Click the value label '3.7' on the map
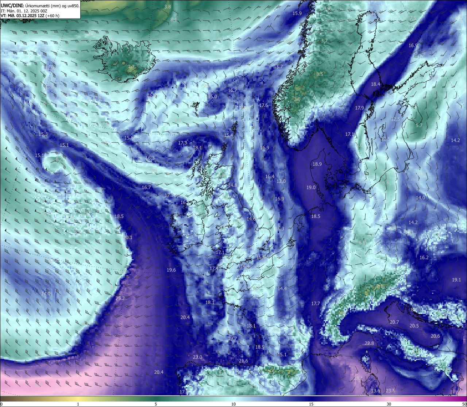Screen dimensions: 467x407 click(324, 41)
